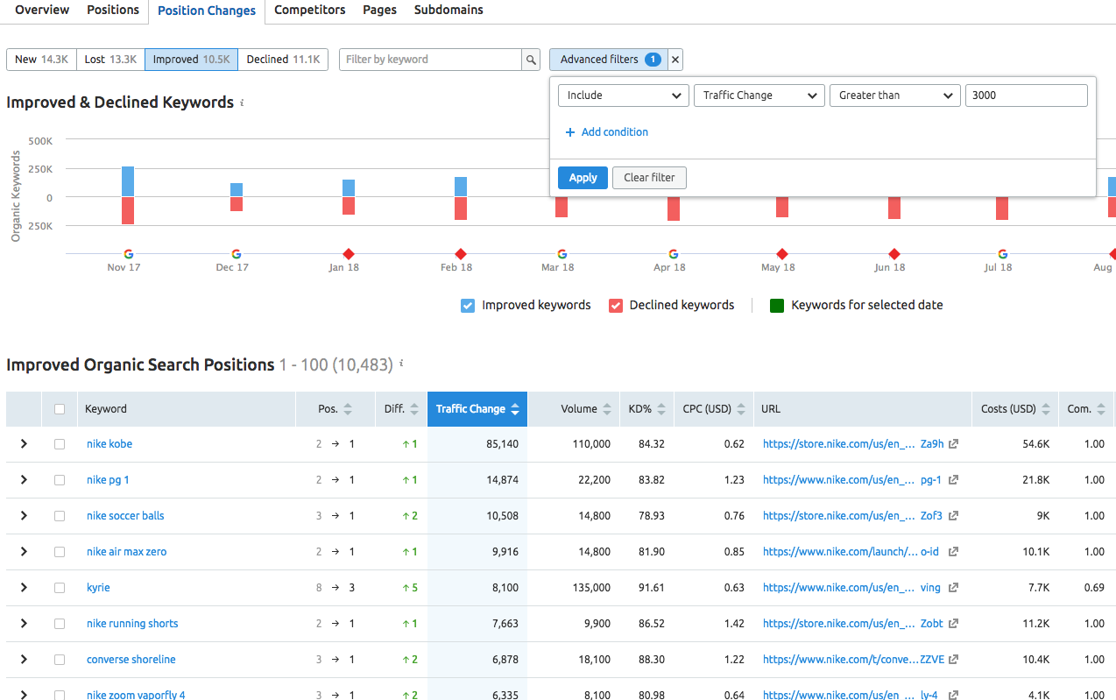Expand the nike pg 1 row details
The width and height of the screenshot is (1116, 700).
tap(24, 480)
